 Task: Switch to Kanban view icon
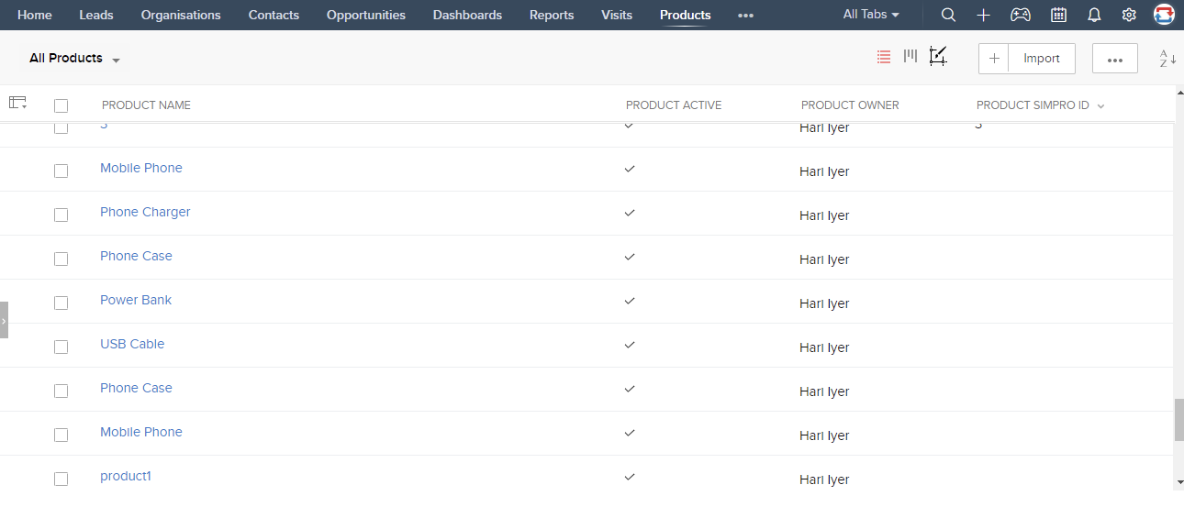tap(910, 56)
